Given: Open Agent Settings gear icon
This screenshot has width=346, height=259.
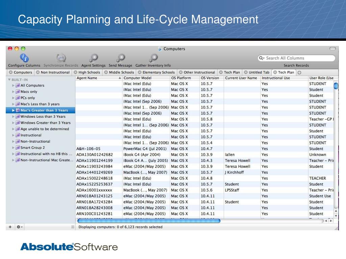Looking at the screenshot, I should (94, 58).
